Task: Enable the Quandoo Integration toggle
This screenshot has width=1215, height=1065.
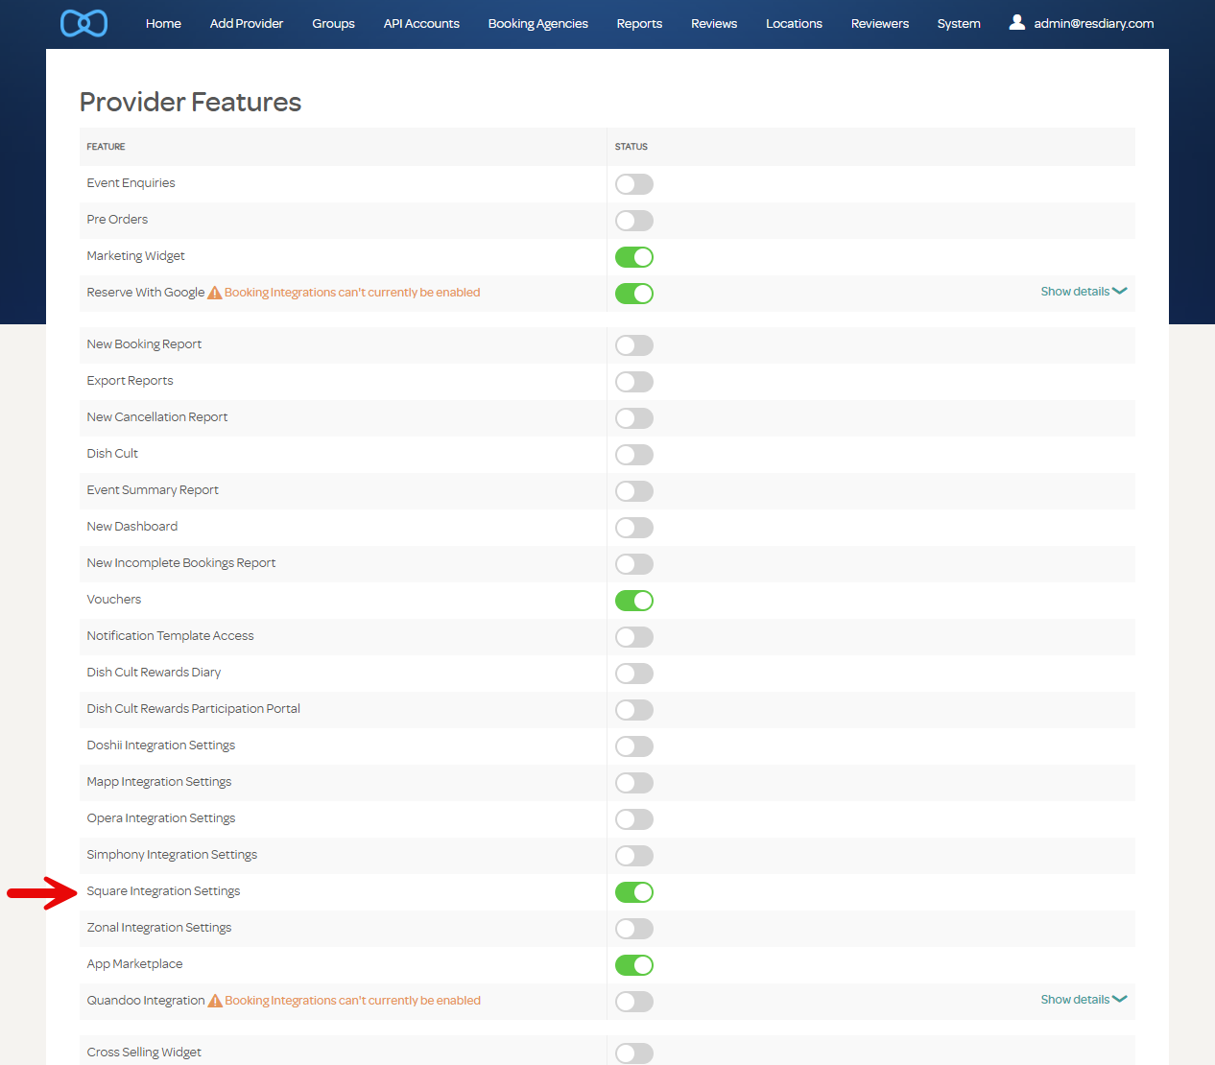Action: [x=634, y=1002]
